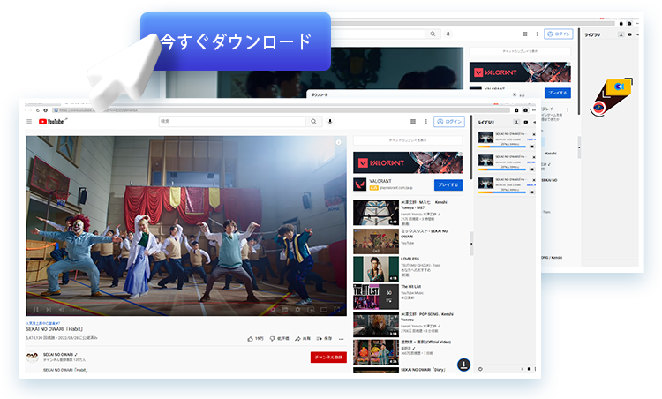Pause the Habit video

35,309
